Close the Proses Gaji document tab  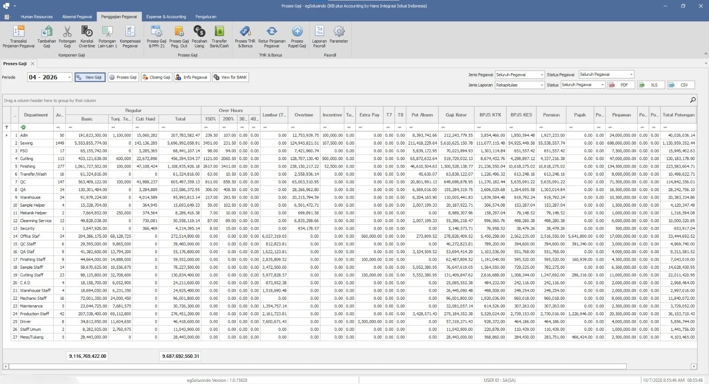click(32, 64)
